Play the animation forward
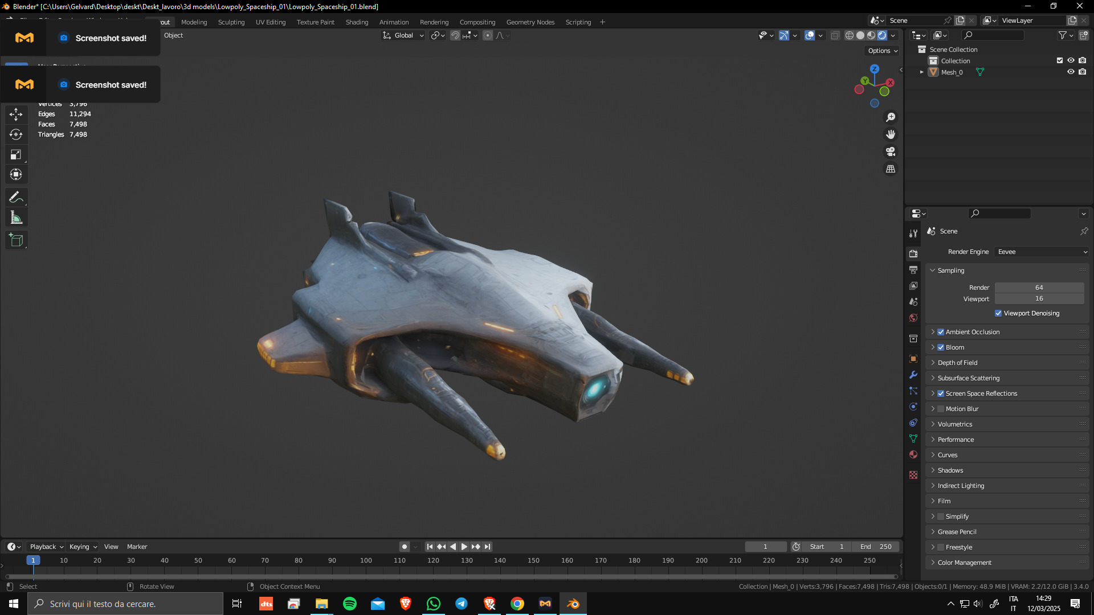The width and height of the screenshot is (1094, 615). click(464, 547)
